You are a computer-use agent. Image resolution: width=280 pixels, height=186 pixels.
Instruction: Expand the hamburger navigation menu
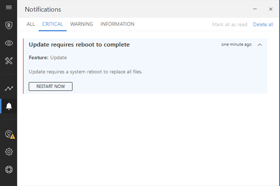9,8
